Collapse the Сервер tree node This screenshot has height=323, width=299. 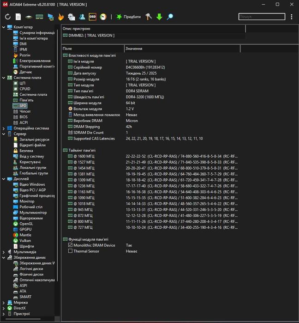pyautogui.click(x=4, y=134)
